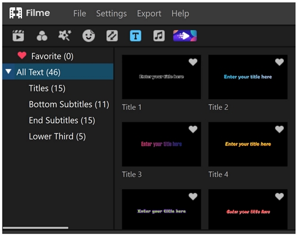
Task: Select the Title 3 pink-purple thumbnail
Action: [162, 144]
